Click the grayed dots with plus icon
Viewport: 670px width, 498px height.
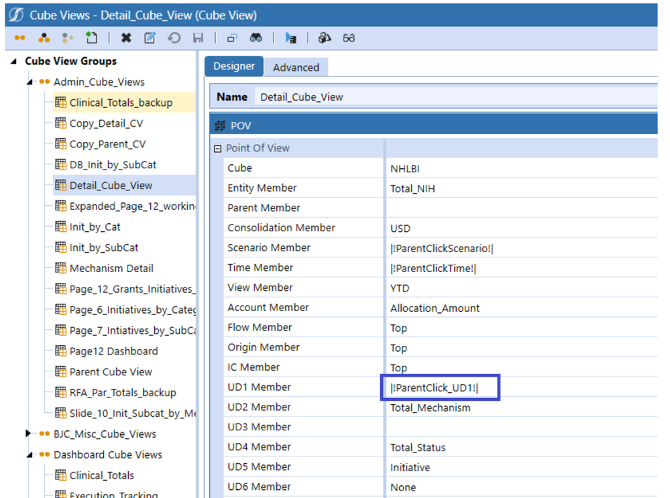point(68,38)
